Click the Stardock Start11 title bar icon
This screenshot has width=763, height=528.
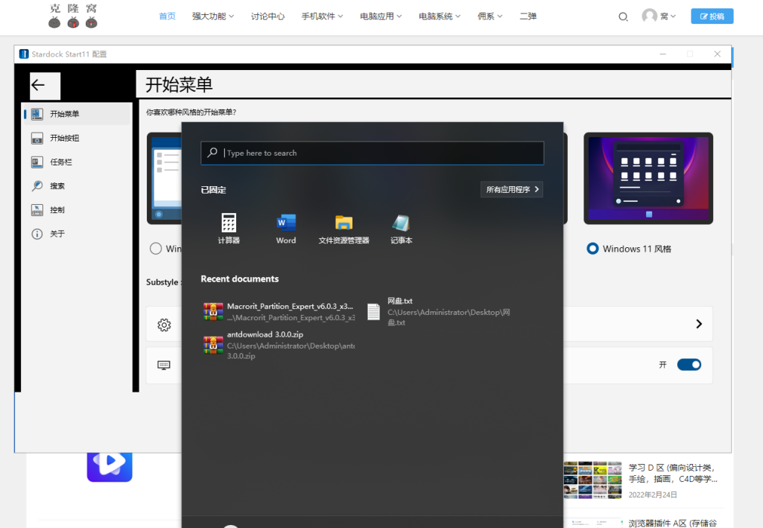click(x=24, y=54)
